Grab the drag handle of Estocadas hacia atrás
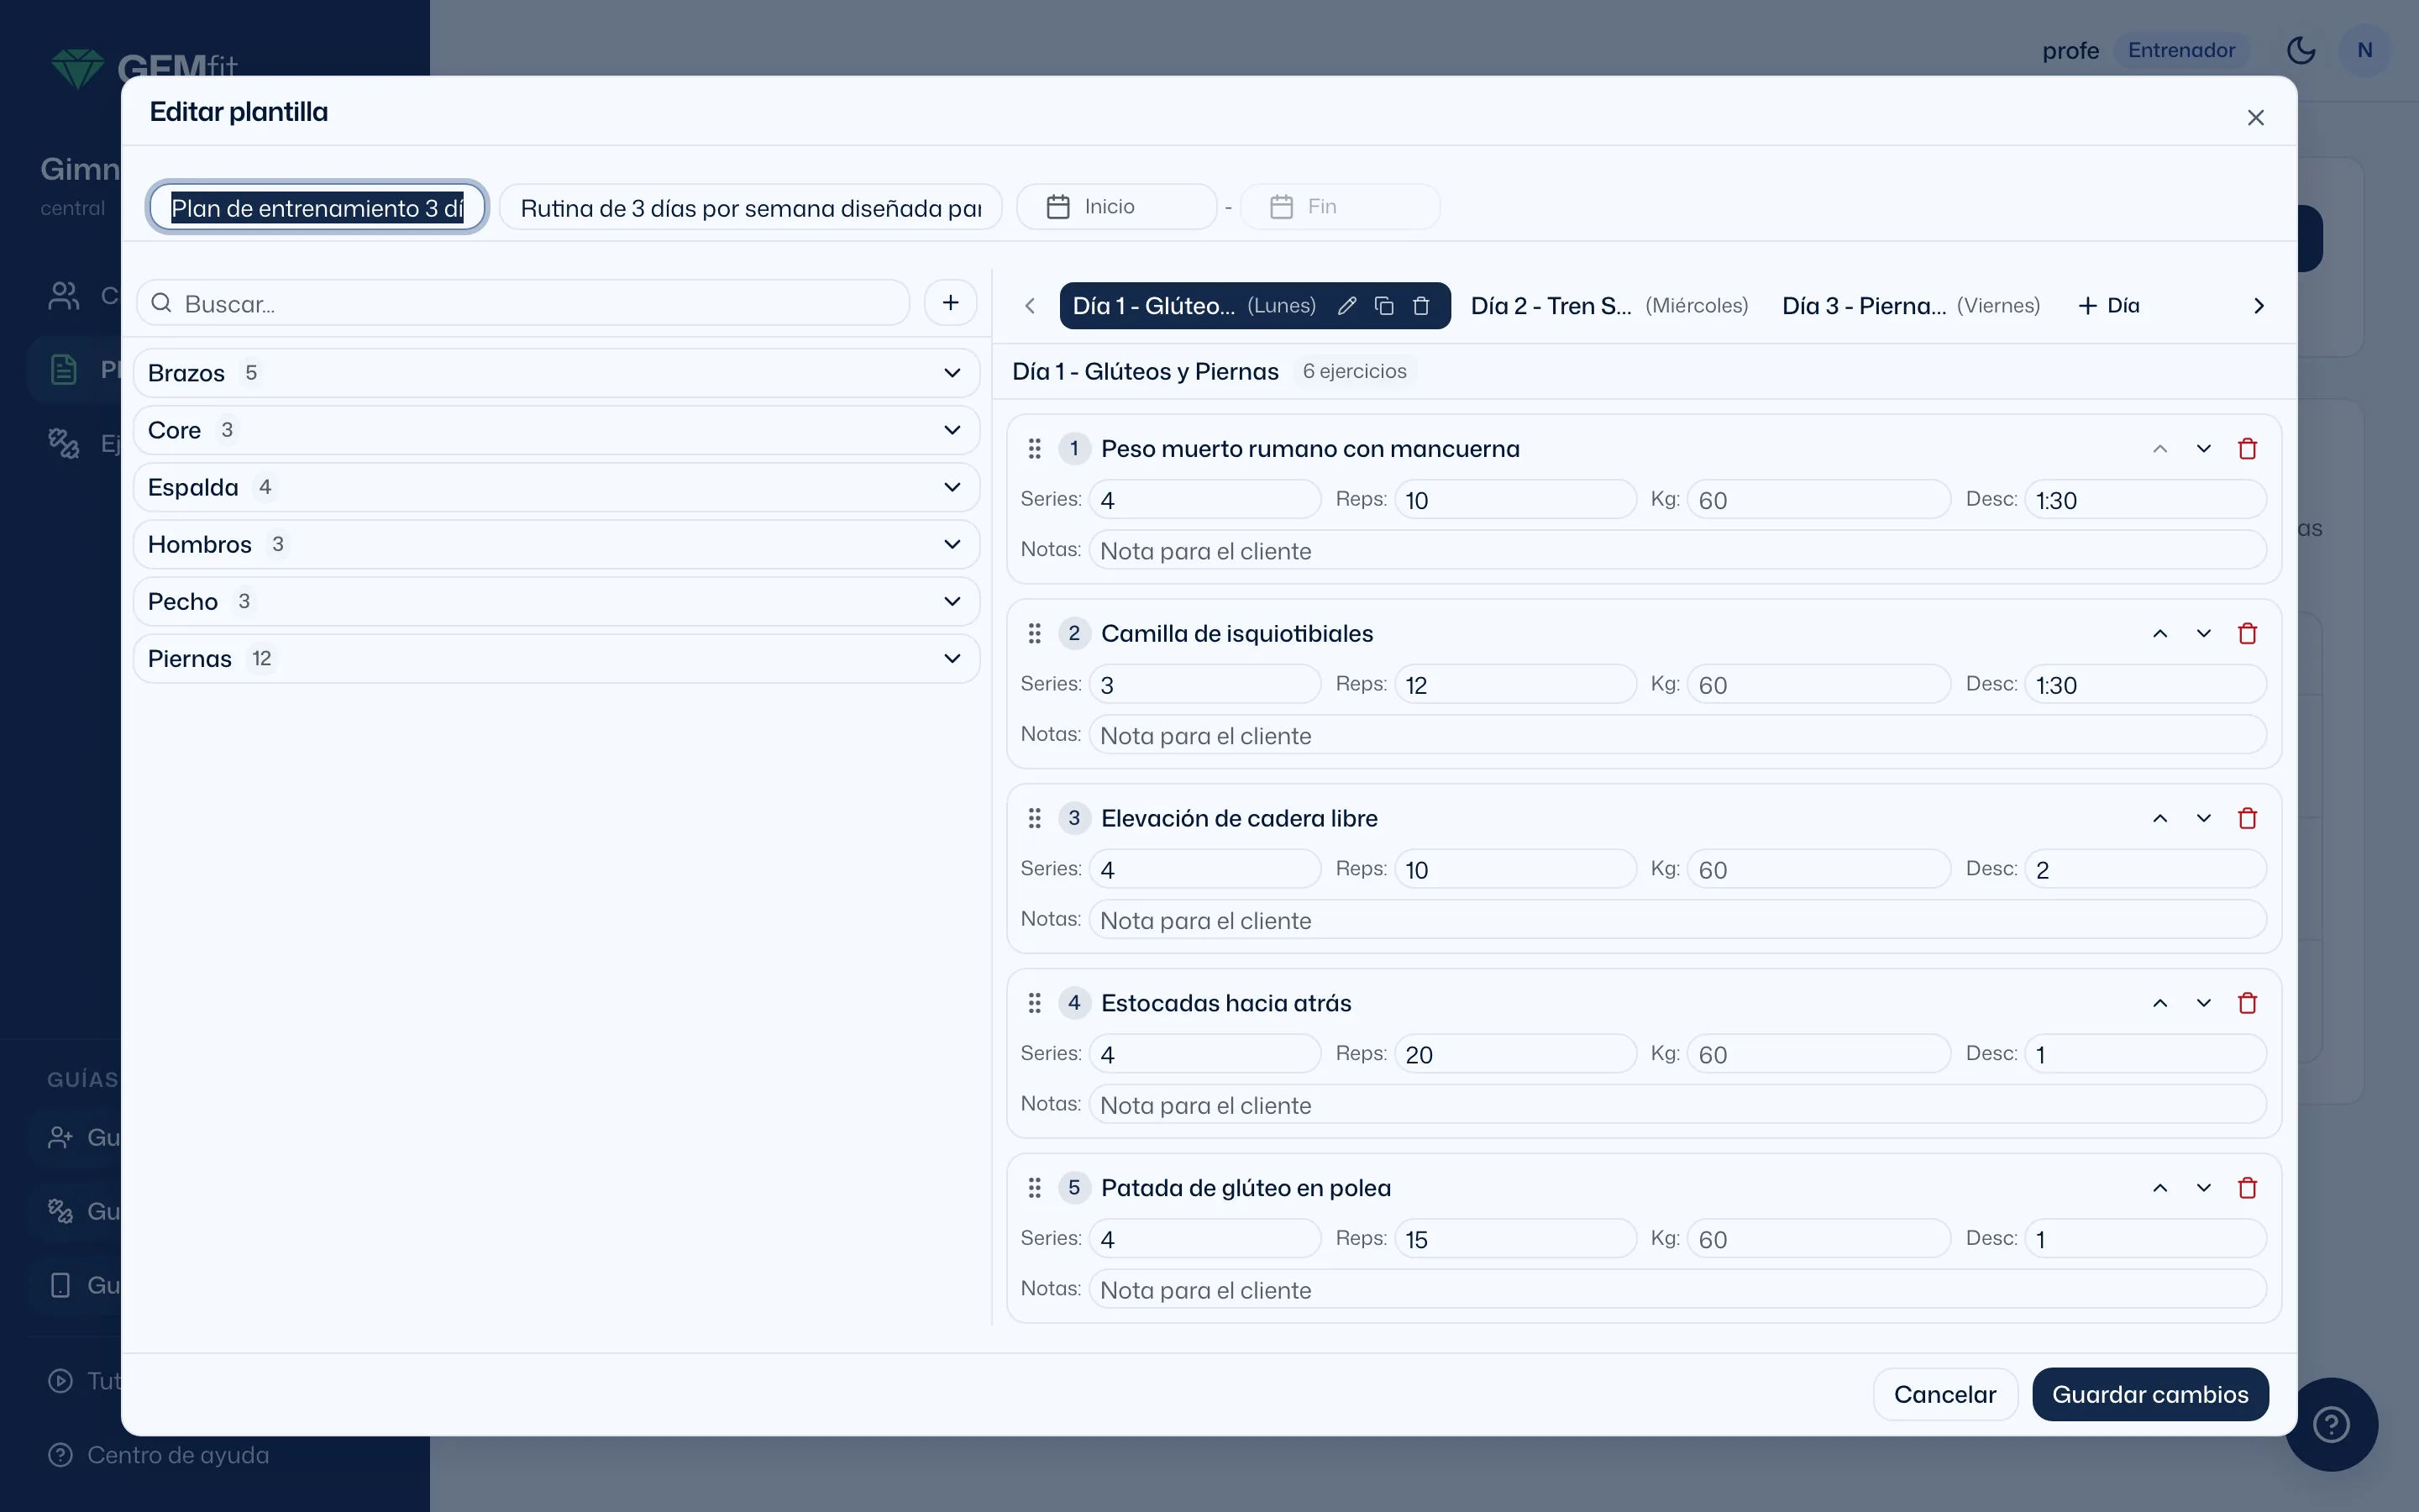The width and height of the screenshot is (2419, 1512). point(1035,1003)
